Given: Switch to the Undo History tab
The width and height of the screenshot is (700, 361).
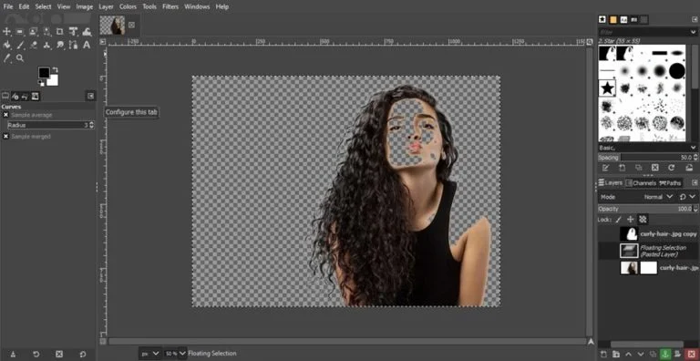Looking at the screenshot, I should tap(25, 96).
